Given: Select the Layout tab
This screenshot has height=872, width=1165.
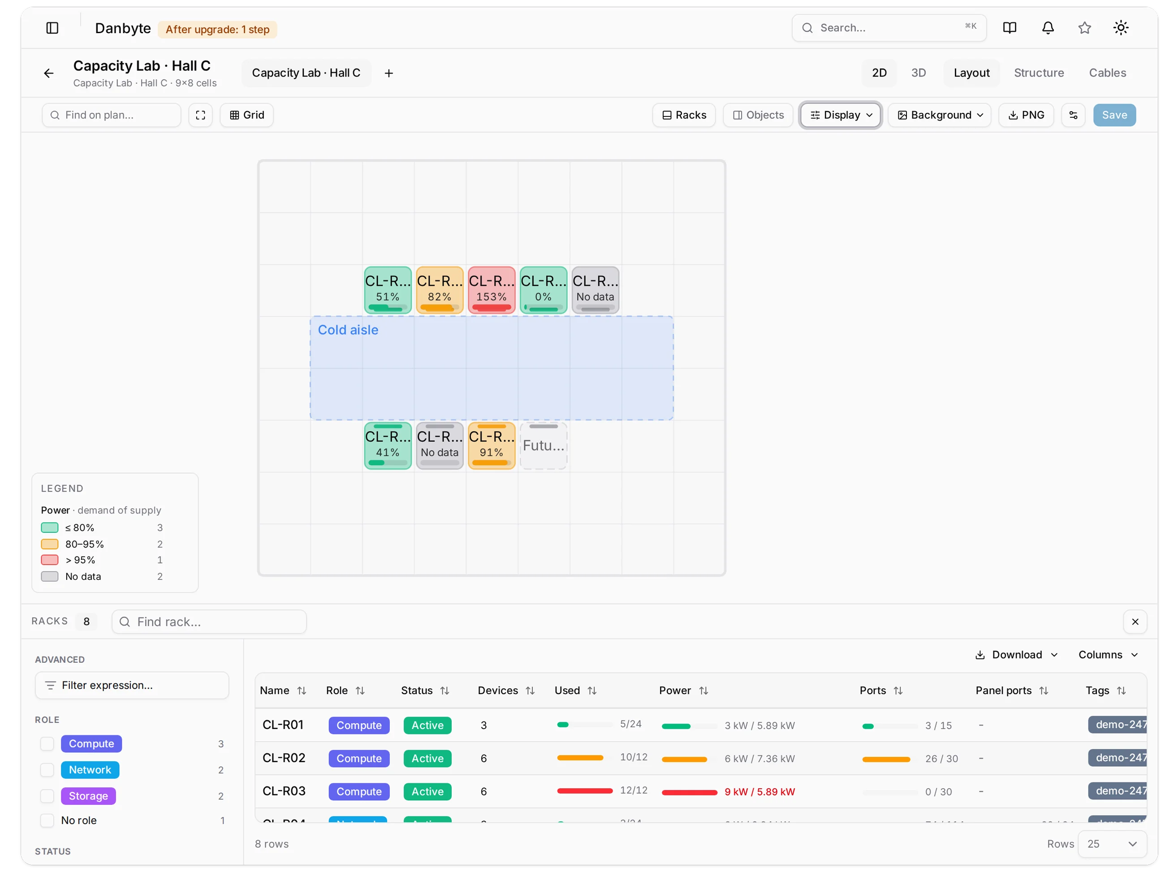Looking at the screenshot, I should [x=971, y=73].
